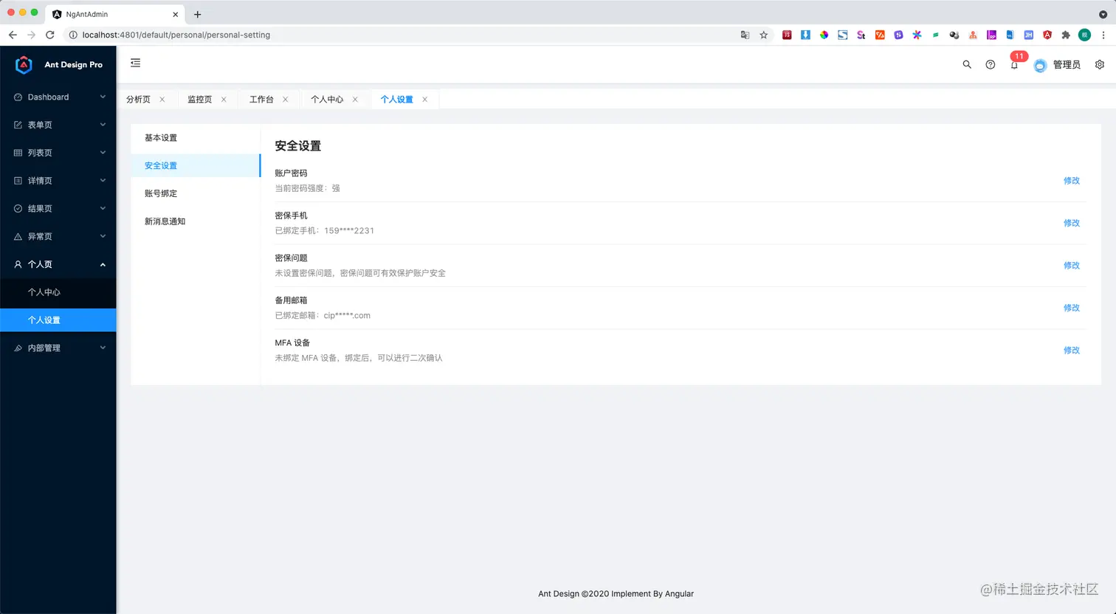
Task: Click 修改 for 密保手机
Action: pos(1072,223)
